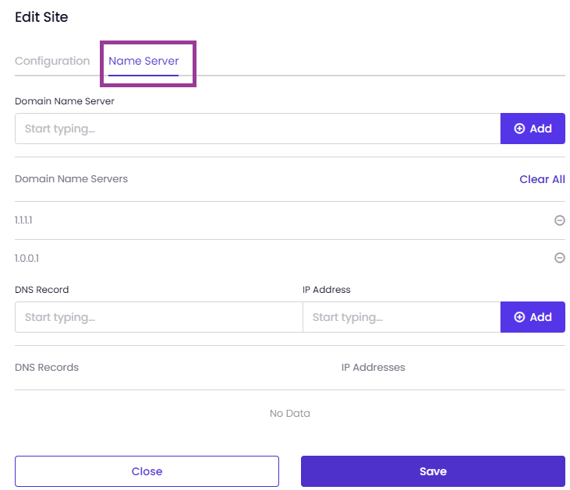Screen dimensions: 570x490
Task: Click the DNS Records column header
Action: [47, 367]
